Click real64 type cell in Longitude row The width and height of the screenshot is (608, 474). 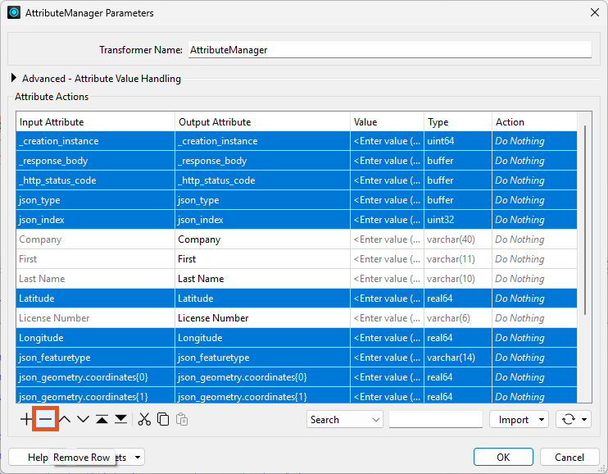[x=458, y=338]
